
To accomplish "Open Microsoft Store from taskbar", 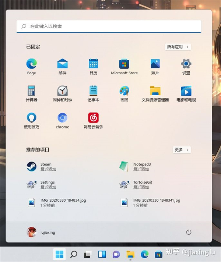I will point(159,255).
